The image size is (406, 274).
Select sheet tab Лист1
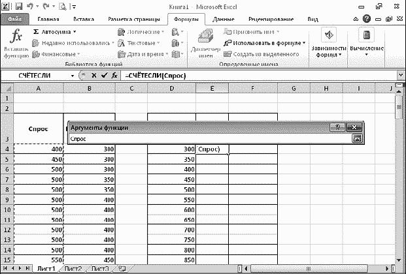pos(46,269)
